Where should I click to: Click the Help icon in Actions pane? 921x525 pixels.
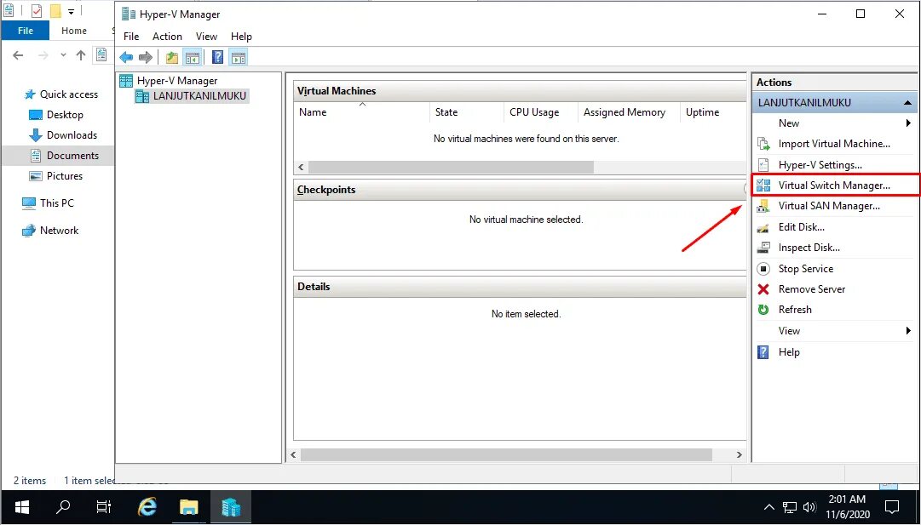[763, 352]
